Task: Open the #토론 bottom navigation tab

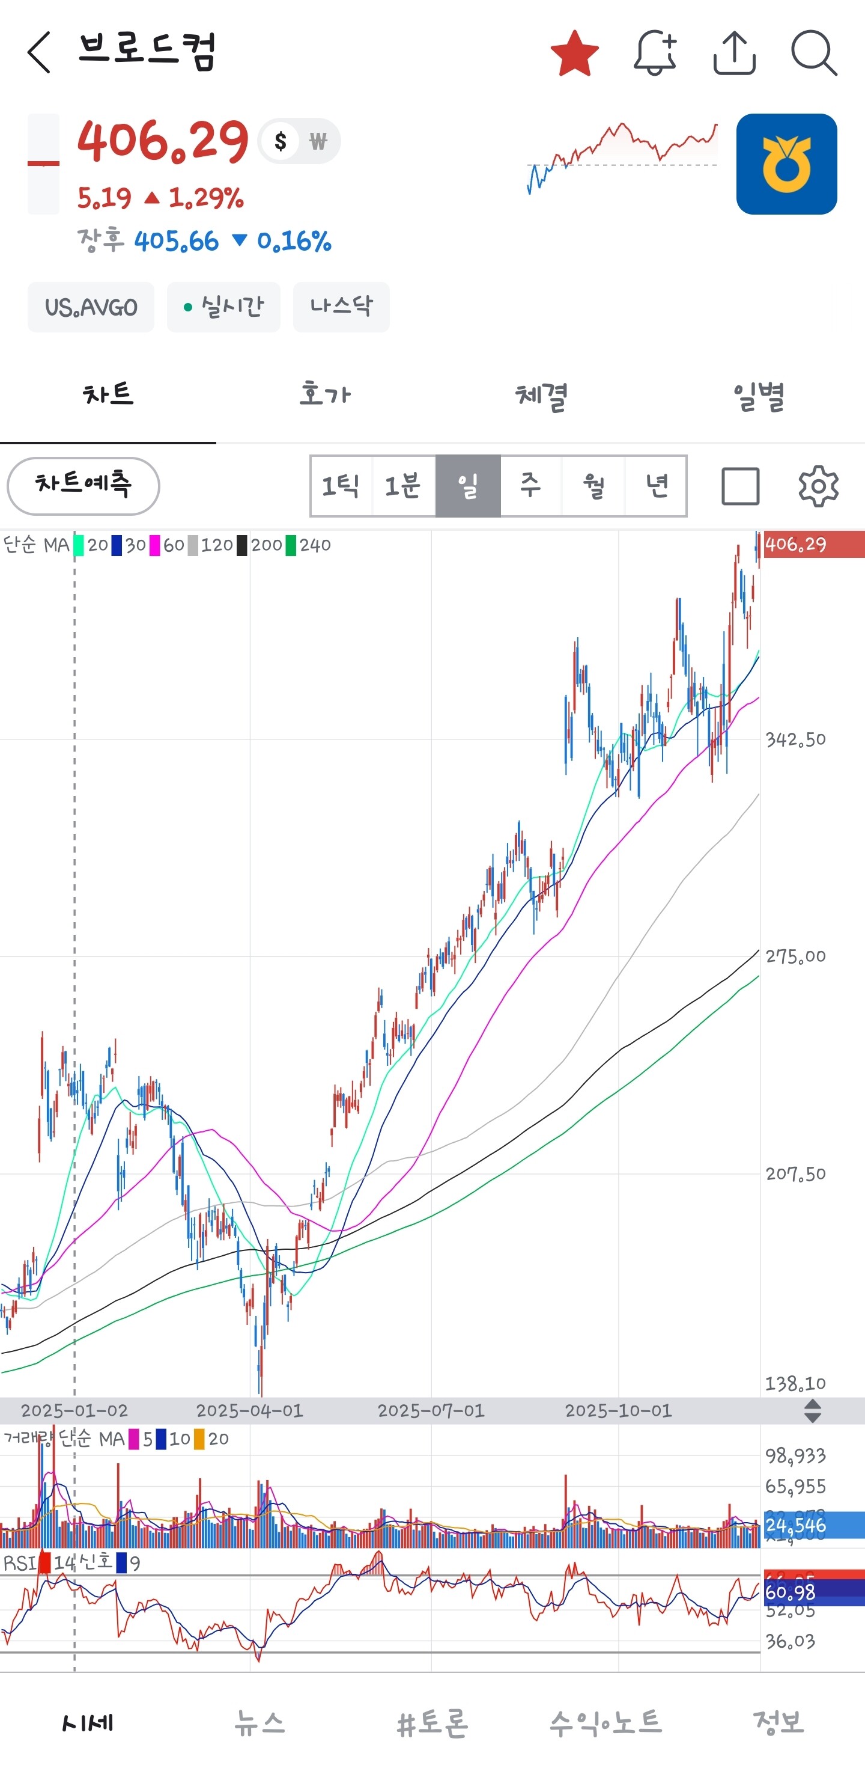Action: point(433,1723)
